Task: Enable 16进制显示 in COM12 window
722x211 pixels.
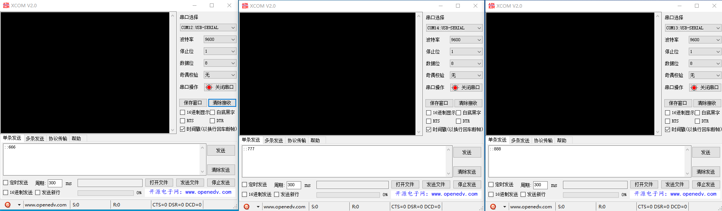Action: pos(183,112)
